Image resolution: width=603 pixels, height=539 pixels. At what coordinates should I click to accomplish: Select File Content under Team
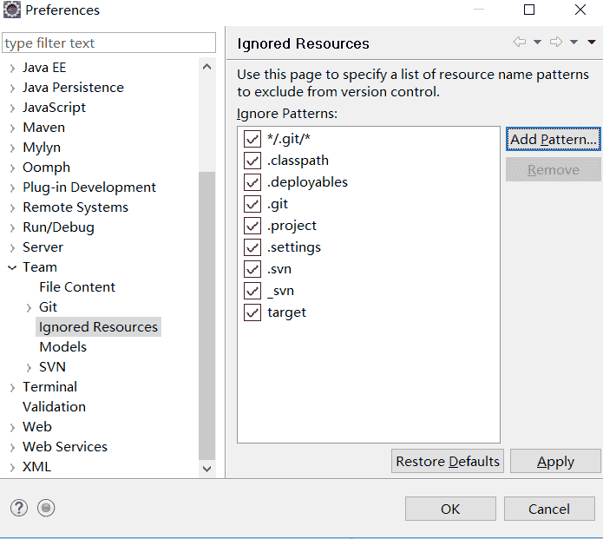[77, 287]
